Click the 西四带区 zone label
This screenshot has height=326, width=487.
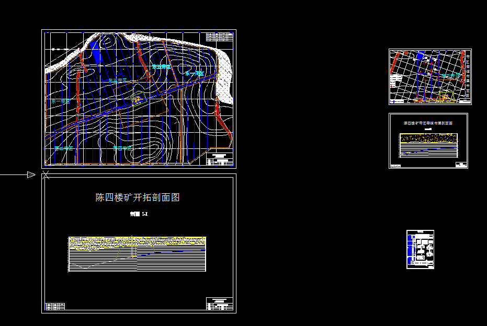[x=123, y=148]
